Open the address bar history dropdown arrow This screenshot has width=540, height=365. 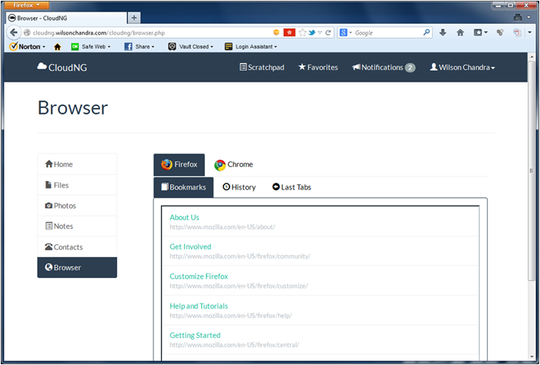[x=320, y=32]
